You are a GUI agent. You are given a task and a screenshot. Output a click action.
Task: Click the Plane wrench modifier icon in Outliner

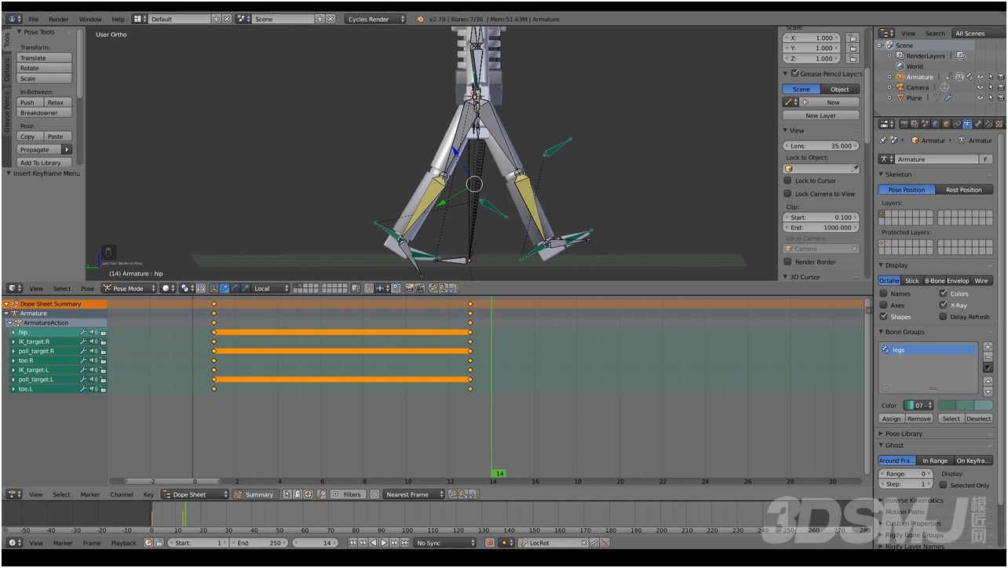pos(948,98)
